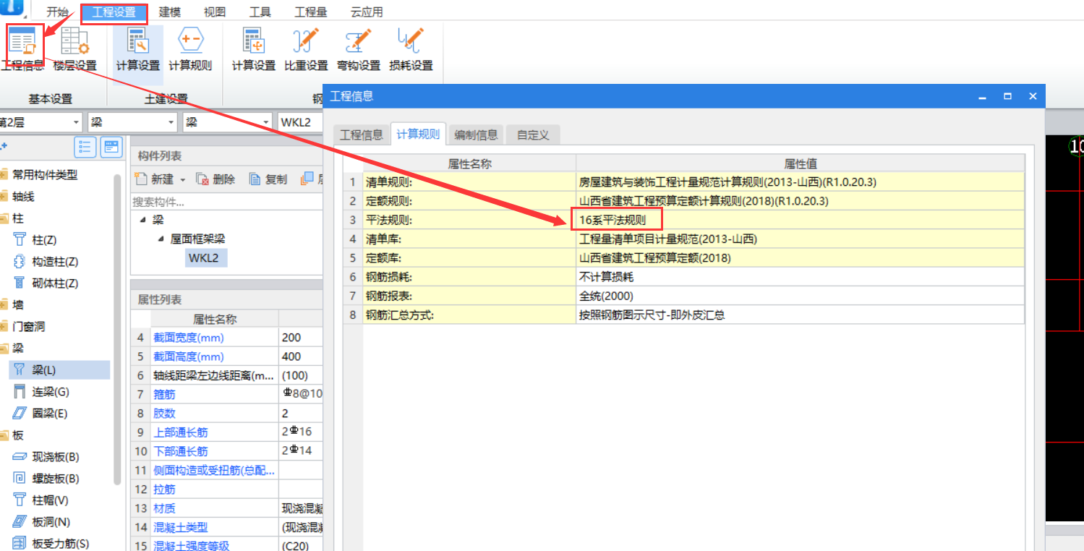Open the 云应用 ribbon tab
Viewport: 1084px width, 551px height.
(x=367, y=12)
